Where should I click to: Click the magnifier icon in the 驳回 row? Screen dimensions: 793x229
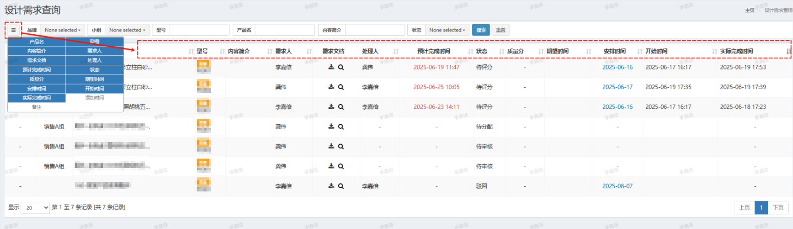point(341,186)
